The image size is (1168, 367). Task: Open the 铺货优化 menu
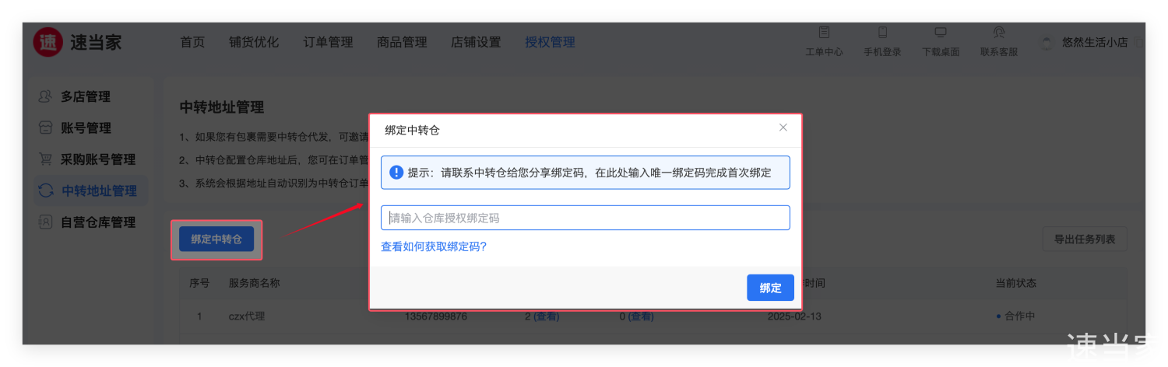click(x=254, y=42)
